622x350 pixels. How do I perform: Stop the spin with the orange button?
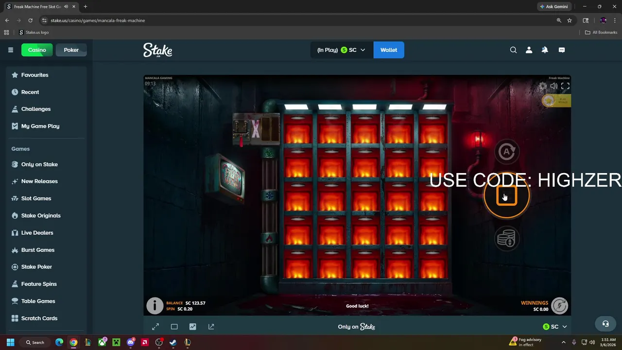[x=507, y=196]
